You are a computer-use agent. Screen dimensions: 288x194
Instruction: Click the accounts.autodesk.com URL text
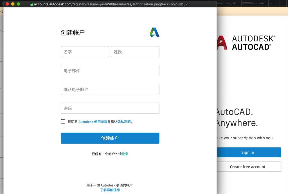112,4
